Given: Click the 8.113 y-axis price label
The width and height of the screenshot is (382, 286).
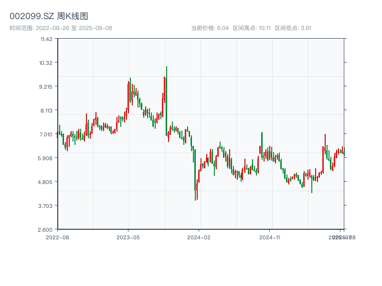Looking at the screenshot, I should [45, 111].
